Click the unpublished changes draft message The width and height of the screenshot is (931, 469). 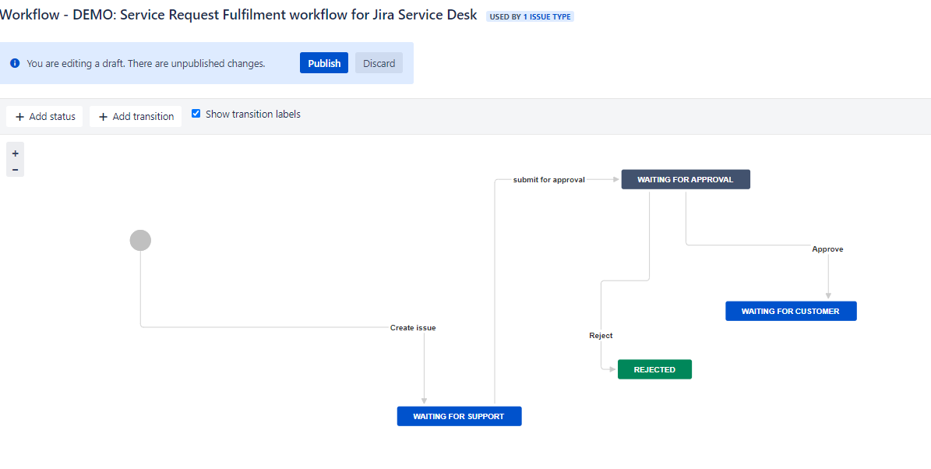(146, 63)
